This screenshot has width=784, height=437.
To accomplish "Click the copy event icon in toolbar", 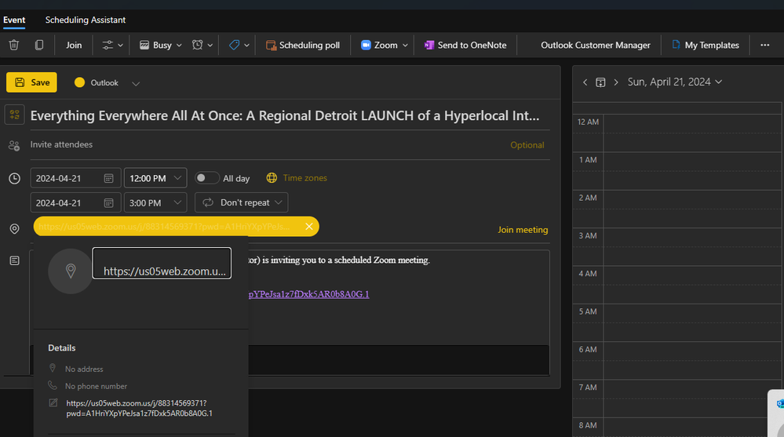I will click(x=39, y=46).
